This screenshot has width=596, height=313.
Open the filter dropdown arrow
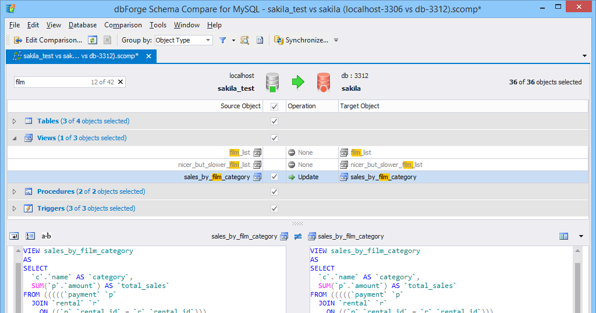tap(233, 40)
